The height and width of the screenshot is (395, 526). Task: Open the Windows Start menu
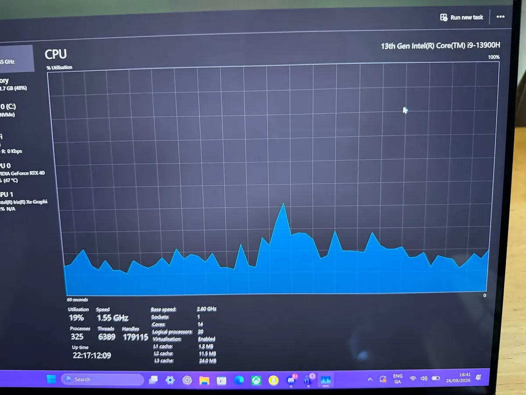point(51,379)
